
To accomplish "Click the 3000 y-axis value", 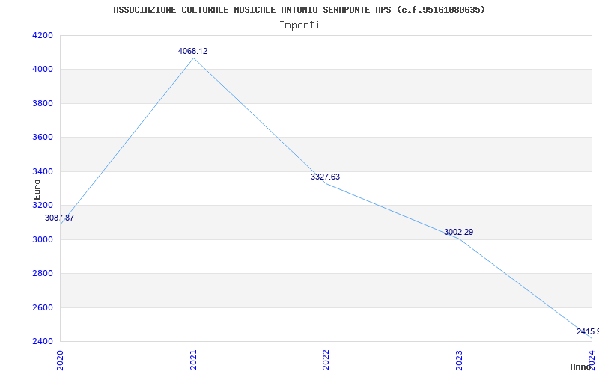I will (41, 239).
